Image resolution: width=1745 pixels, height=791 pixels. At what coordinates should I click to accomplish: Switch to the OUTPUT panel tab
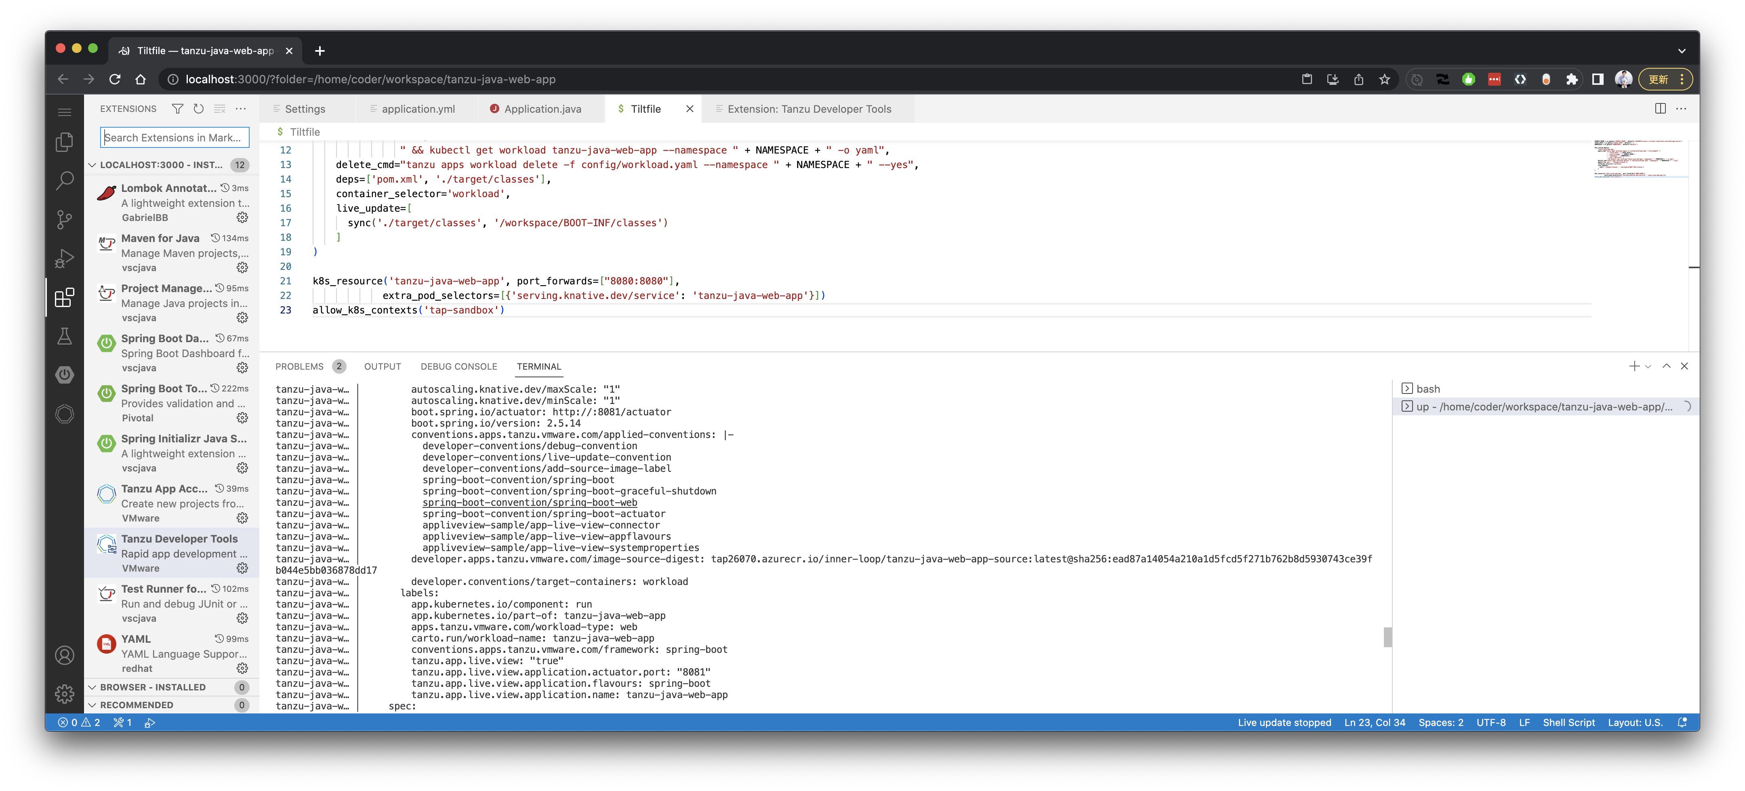pyautogui.click(x=382, y=366)
